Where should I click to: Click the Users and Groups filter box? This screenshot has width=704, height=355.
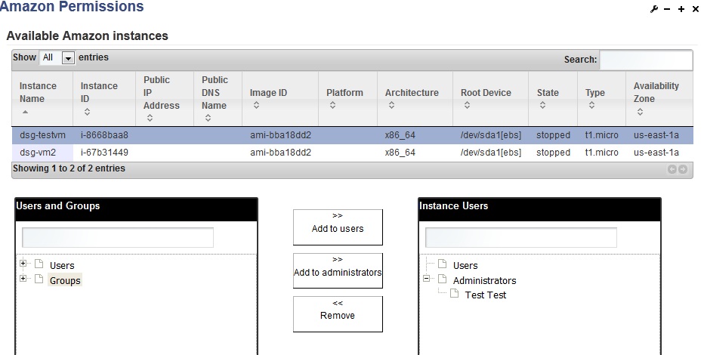118,237
